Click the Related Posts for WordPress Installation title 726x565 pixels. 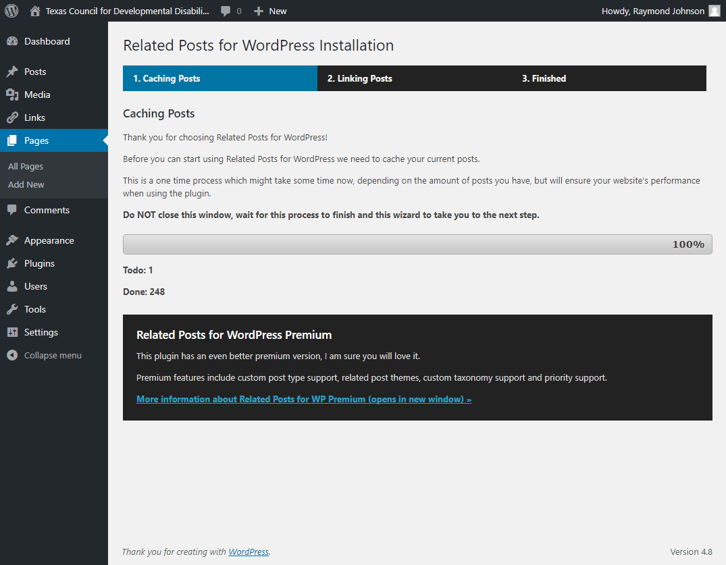259,45
